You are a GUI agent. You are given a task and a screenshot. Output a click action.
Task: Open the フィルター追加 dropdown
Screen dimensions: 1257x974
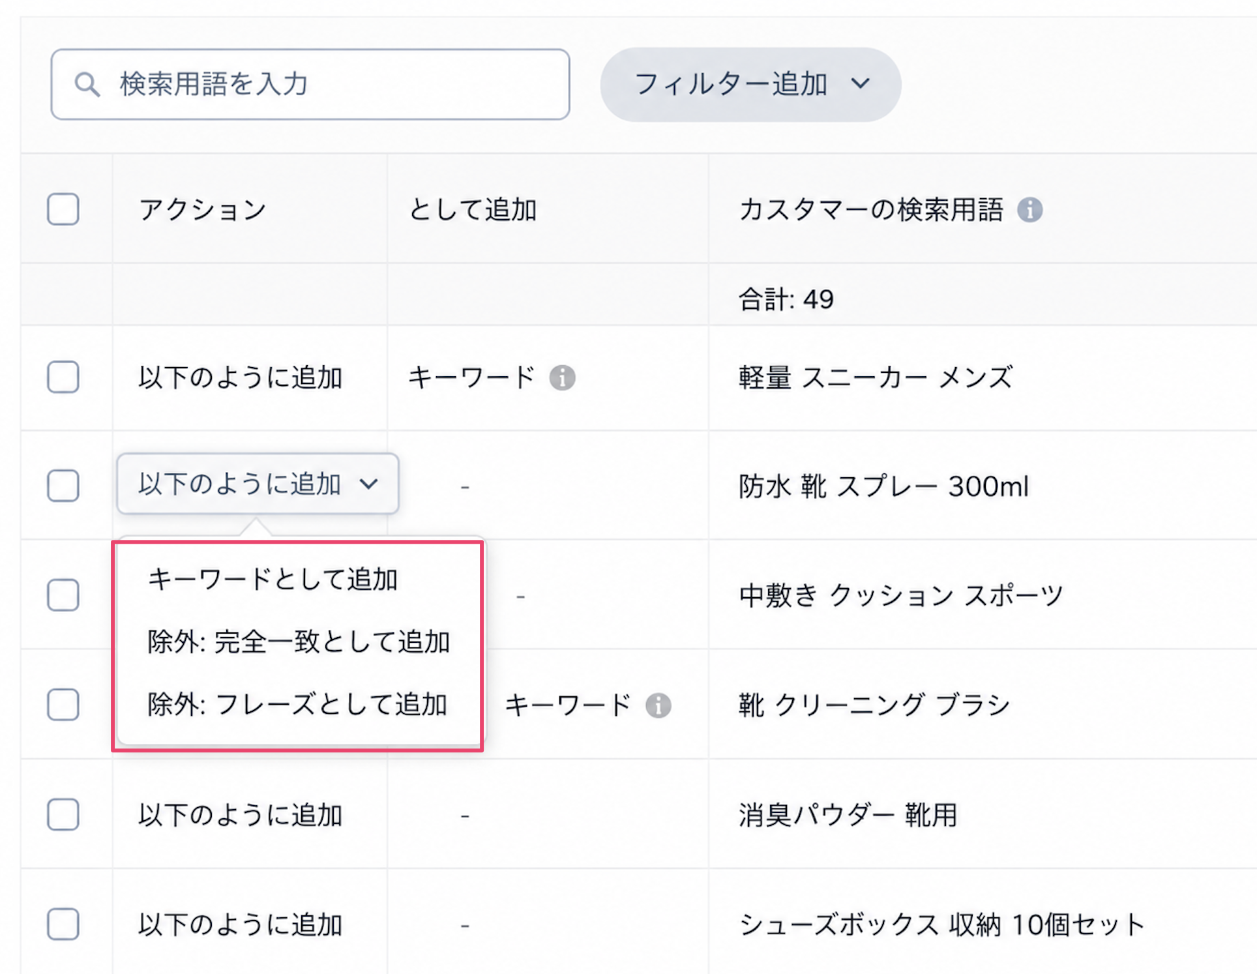(x=750, y=84)
